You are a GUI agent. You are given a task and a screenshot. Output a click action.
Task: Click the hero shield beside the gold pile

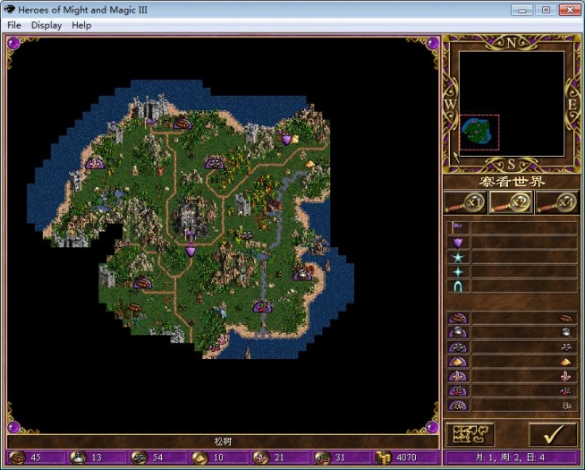[x=285, y=140]
